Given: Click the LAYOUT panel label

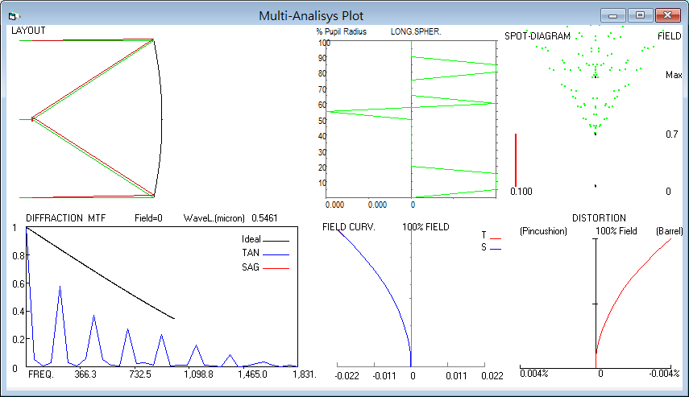Looking at the screenshot, I should [x=28, y=31].
